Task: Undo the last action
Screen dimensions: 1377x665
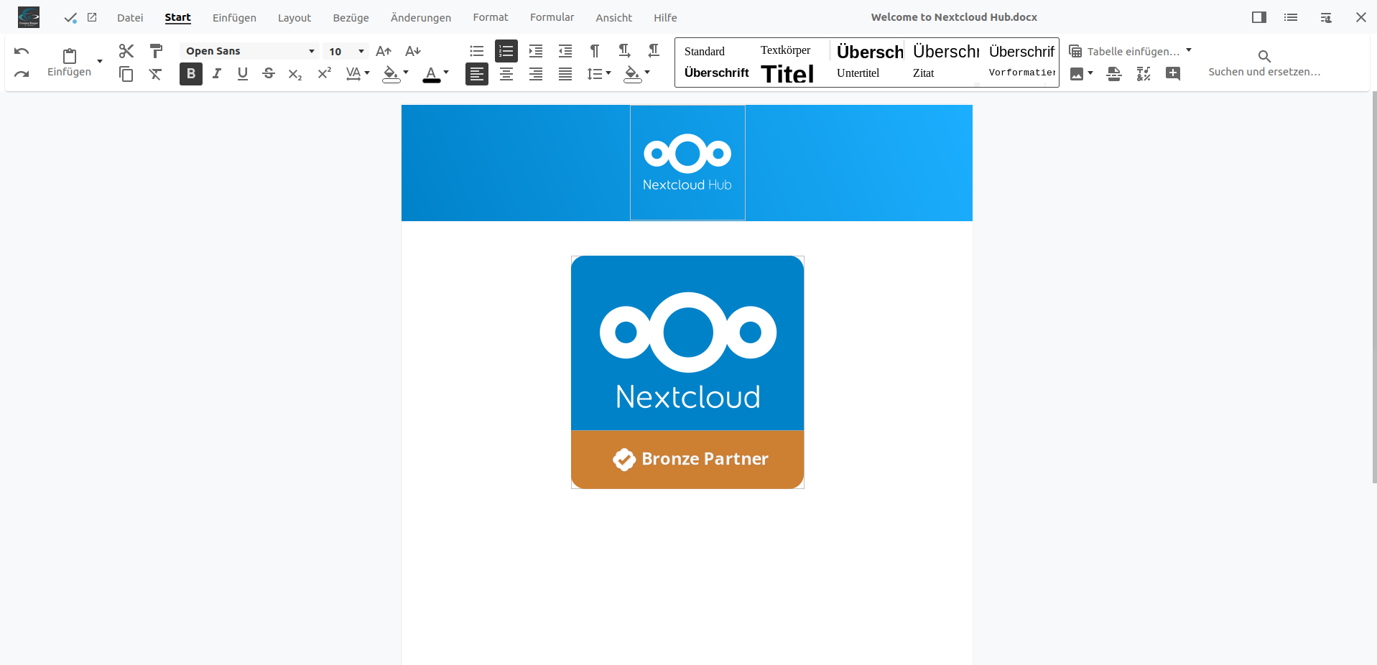Action: pyautogui.click(x=22, y=51)
